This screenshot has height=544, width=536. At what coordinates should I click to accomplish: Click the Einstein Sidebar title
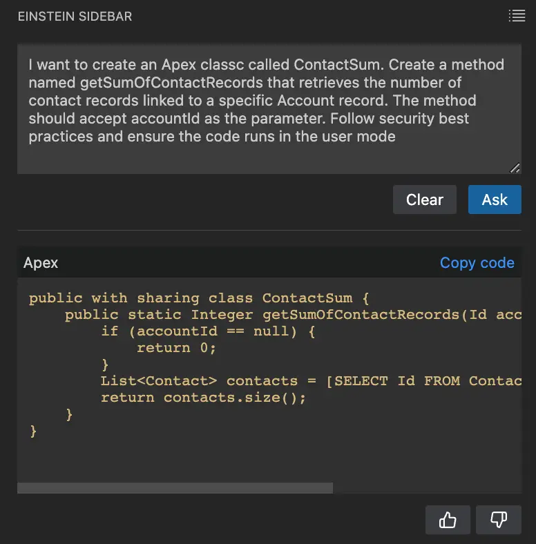pyautogui.click(x=75, y=17)
